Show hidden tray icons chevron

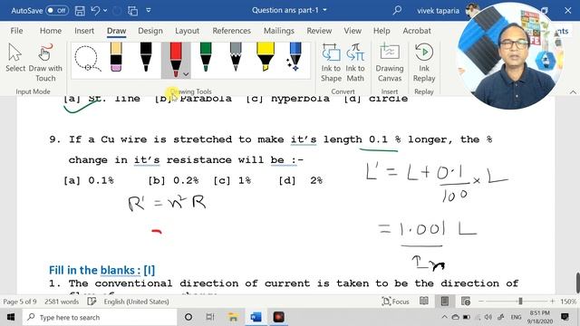445,317
